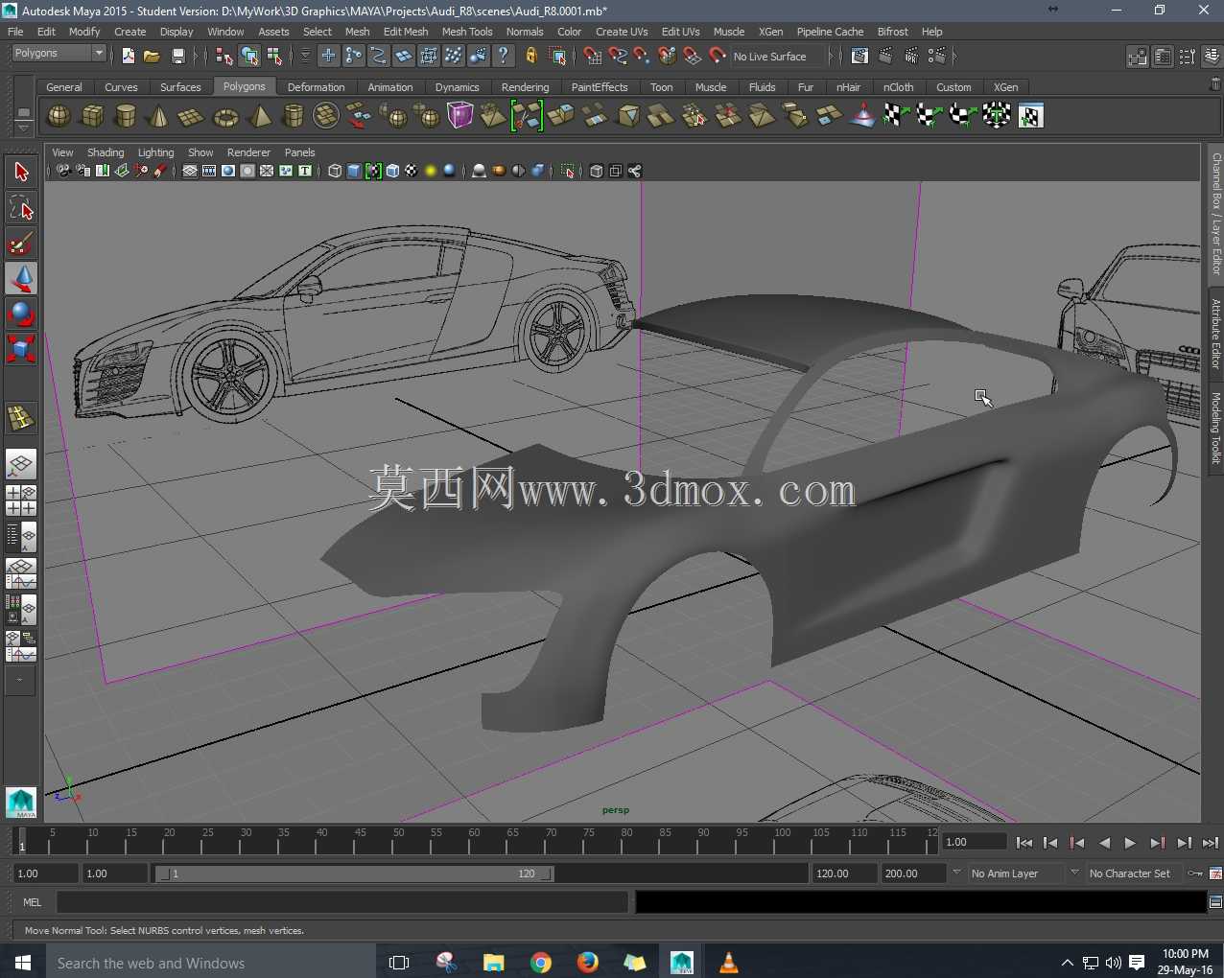Toggle smooth shade all in the panel toolbar
1224x978 pixels.
click(354, 172)
